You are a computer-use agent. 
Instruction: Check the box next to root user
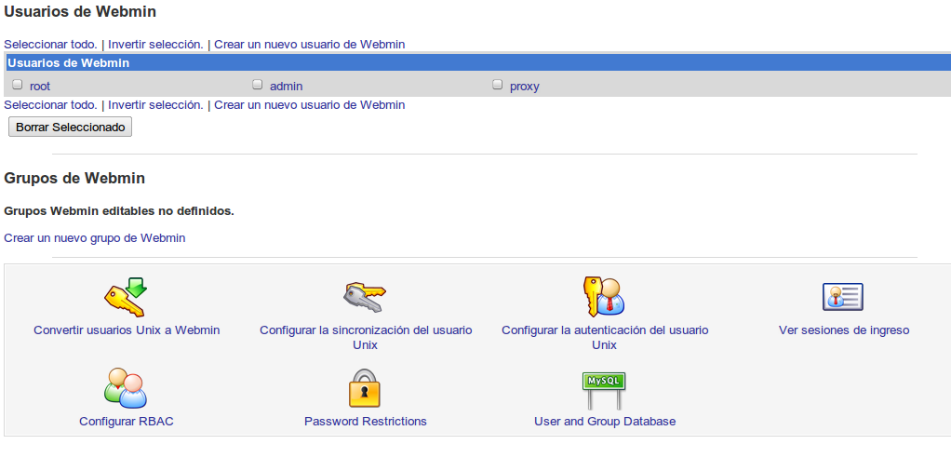[x=18, y=85]
